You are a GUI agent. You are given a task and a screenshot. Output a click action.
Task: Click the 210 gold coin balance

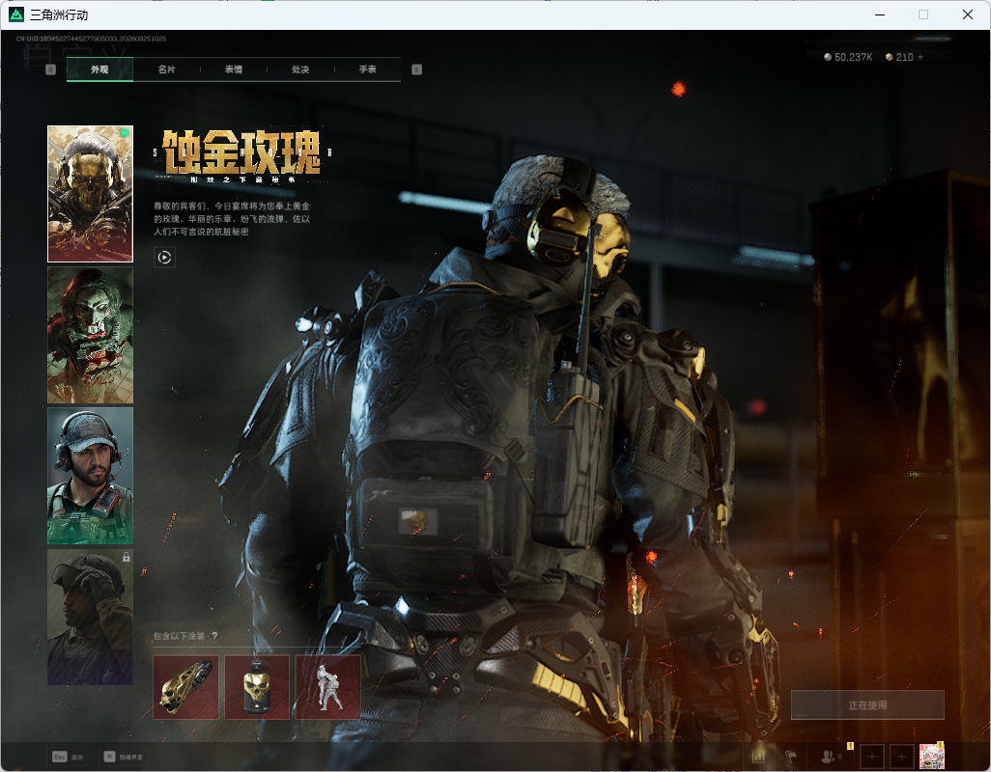pos(899,57)
